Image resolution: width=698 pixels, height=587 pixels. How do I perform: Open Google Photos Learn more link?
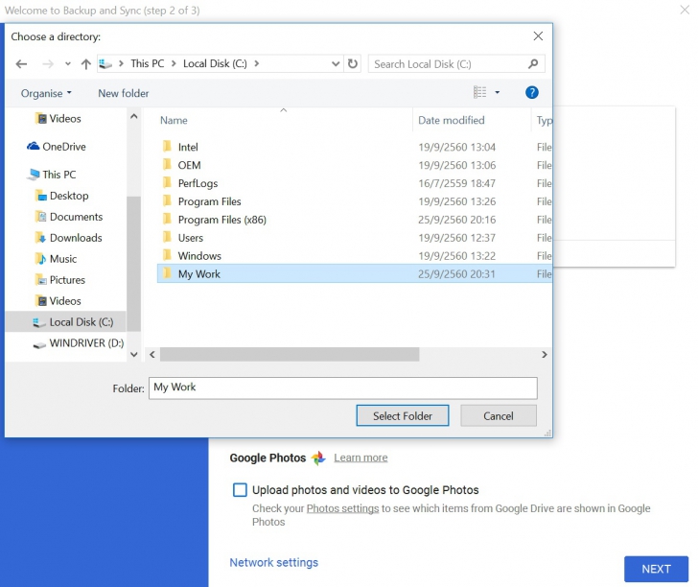tap(361, 458)
